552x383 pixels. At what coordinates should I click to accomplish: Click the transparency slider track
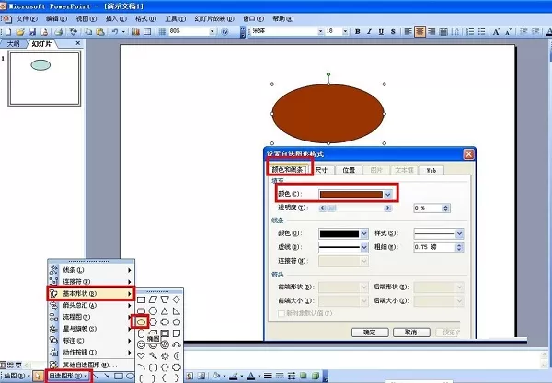pos(355,208)
